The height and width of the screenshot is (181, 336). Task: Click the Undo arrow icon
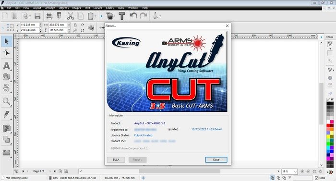(x=133, y=16)
